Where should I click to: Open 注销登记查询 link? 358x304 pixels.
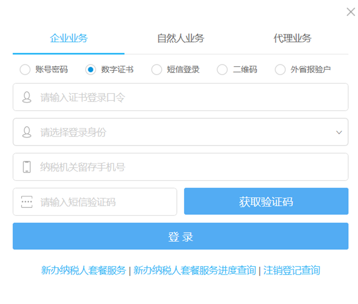click(291, 271)
